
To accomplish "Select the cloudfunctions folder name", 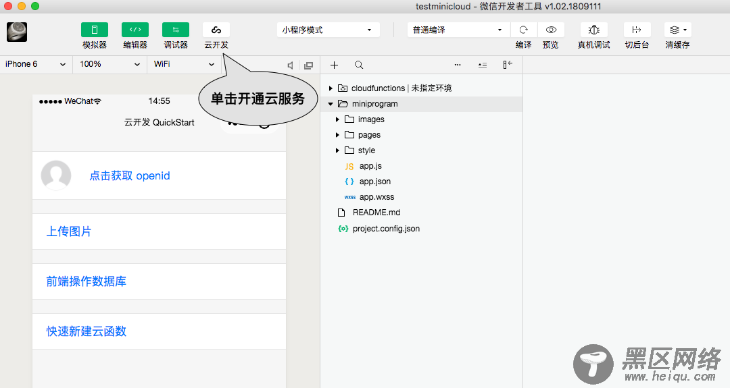I will [x=378, y=88].
